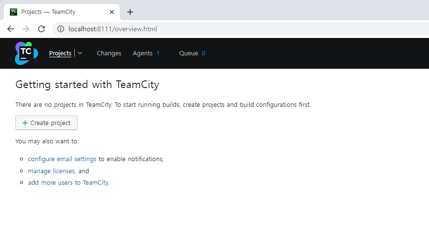Screen dimensions: 429x229
Task: Reload the page with refresh icon
Action: pos(41,29)
